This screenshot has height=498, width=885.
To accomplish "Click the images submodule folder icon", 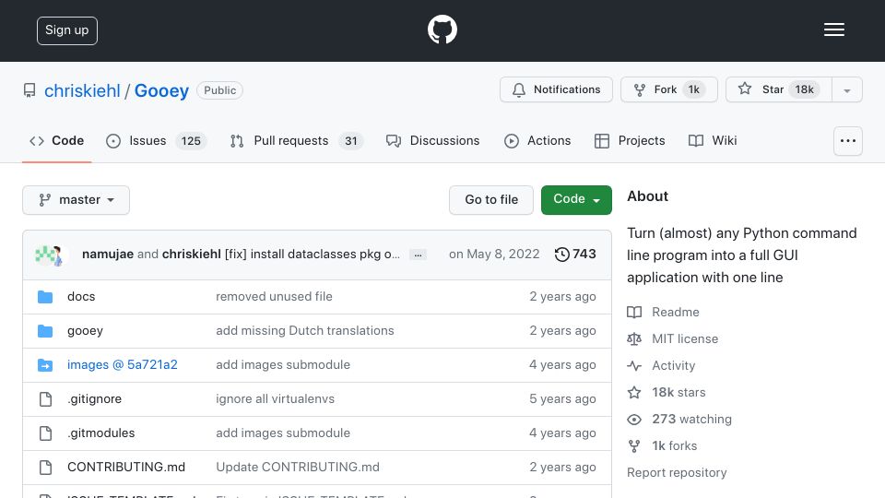I will point(45,365).
